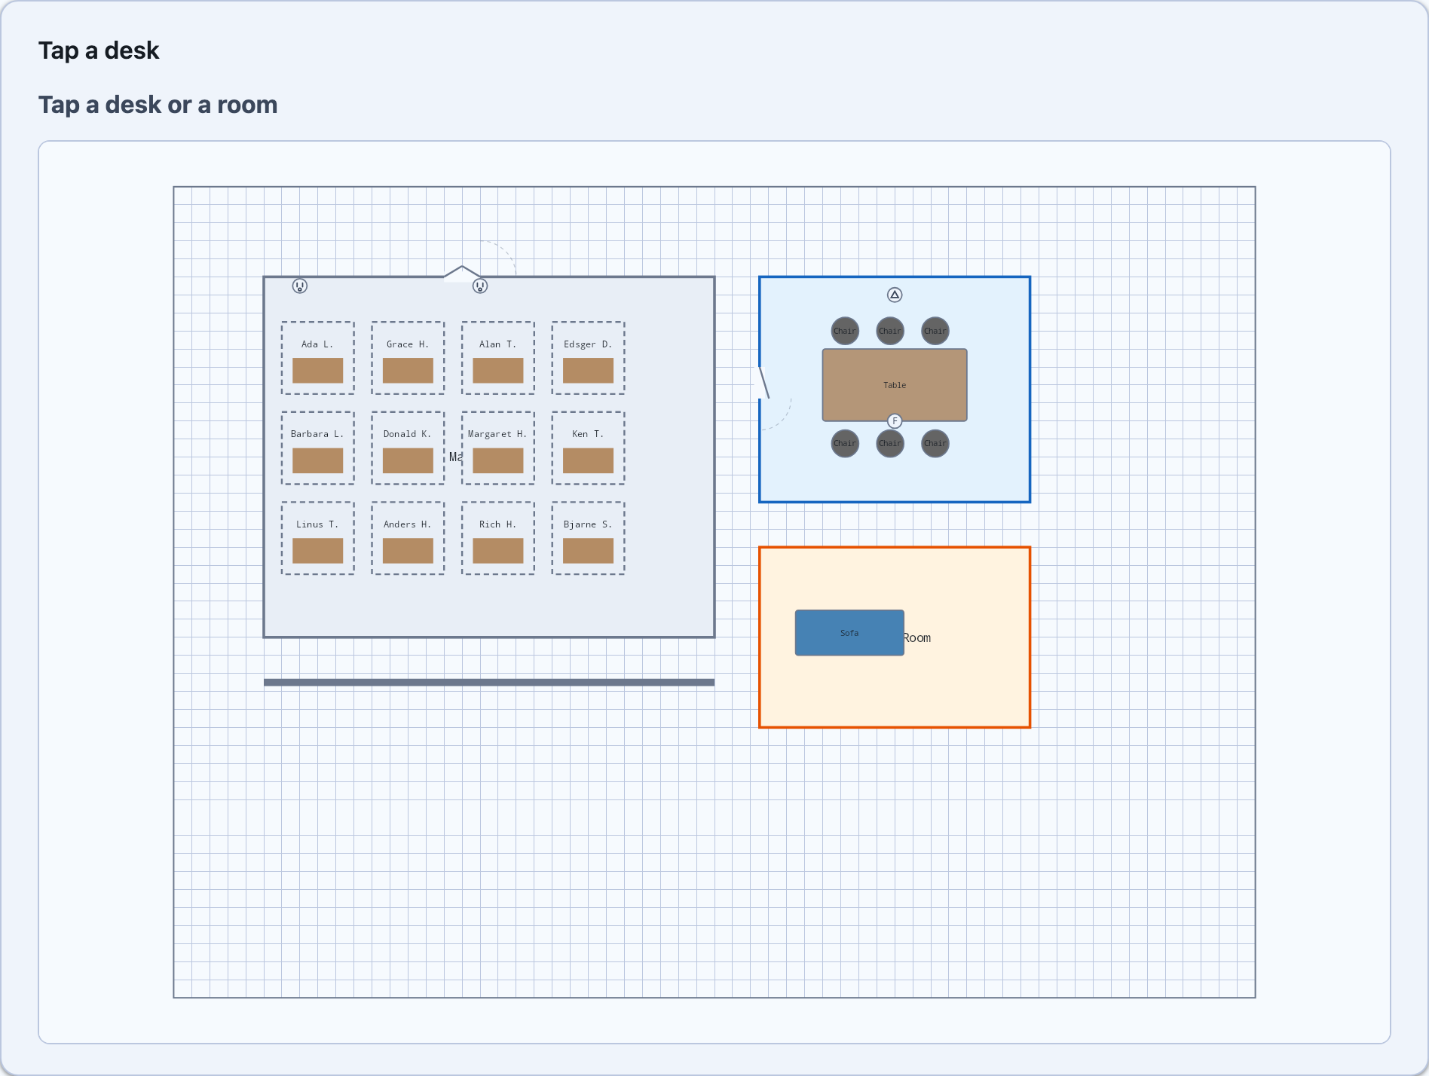The height and width of the screenshot is (1076, 1429).
Task: Click the bottom-left Chair below the table
Action: click(845, 443)
